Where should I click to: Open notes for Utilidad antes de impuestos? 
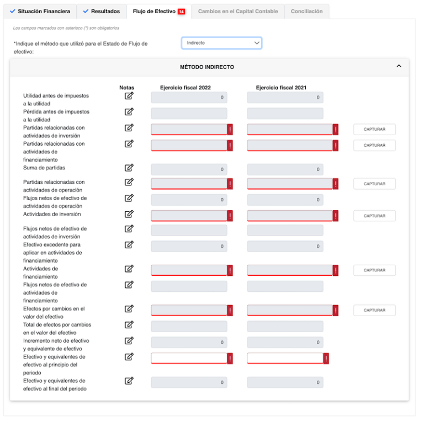click(129, 95)
